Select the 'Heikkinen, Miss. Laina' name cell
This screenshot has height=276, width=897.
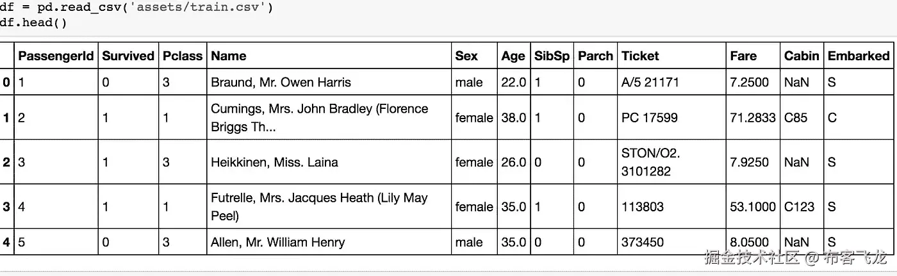tap(274, 162)
